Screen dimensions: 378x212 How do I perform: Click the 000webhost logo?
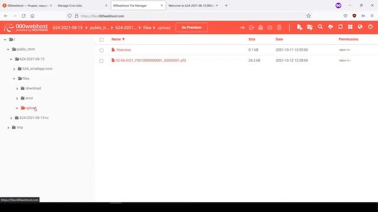point(26,28)
